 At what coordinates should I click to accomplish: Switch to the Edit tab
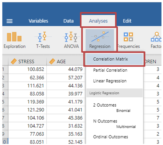[127, 21]
